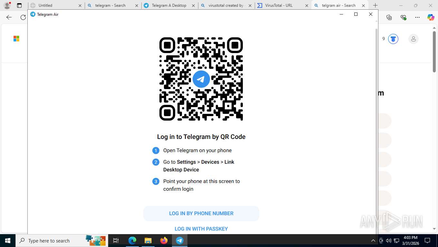Open a new browser tab
Screen dimensions: 438x247
(375, 5)
